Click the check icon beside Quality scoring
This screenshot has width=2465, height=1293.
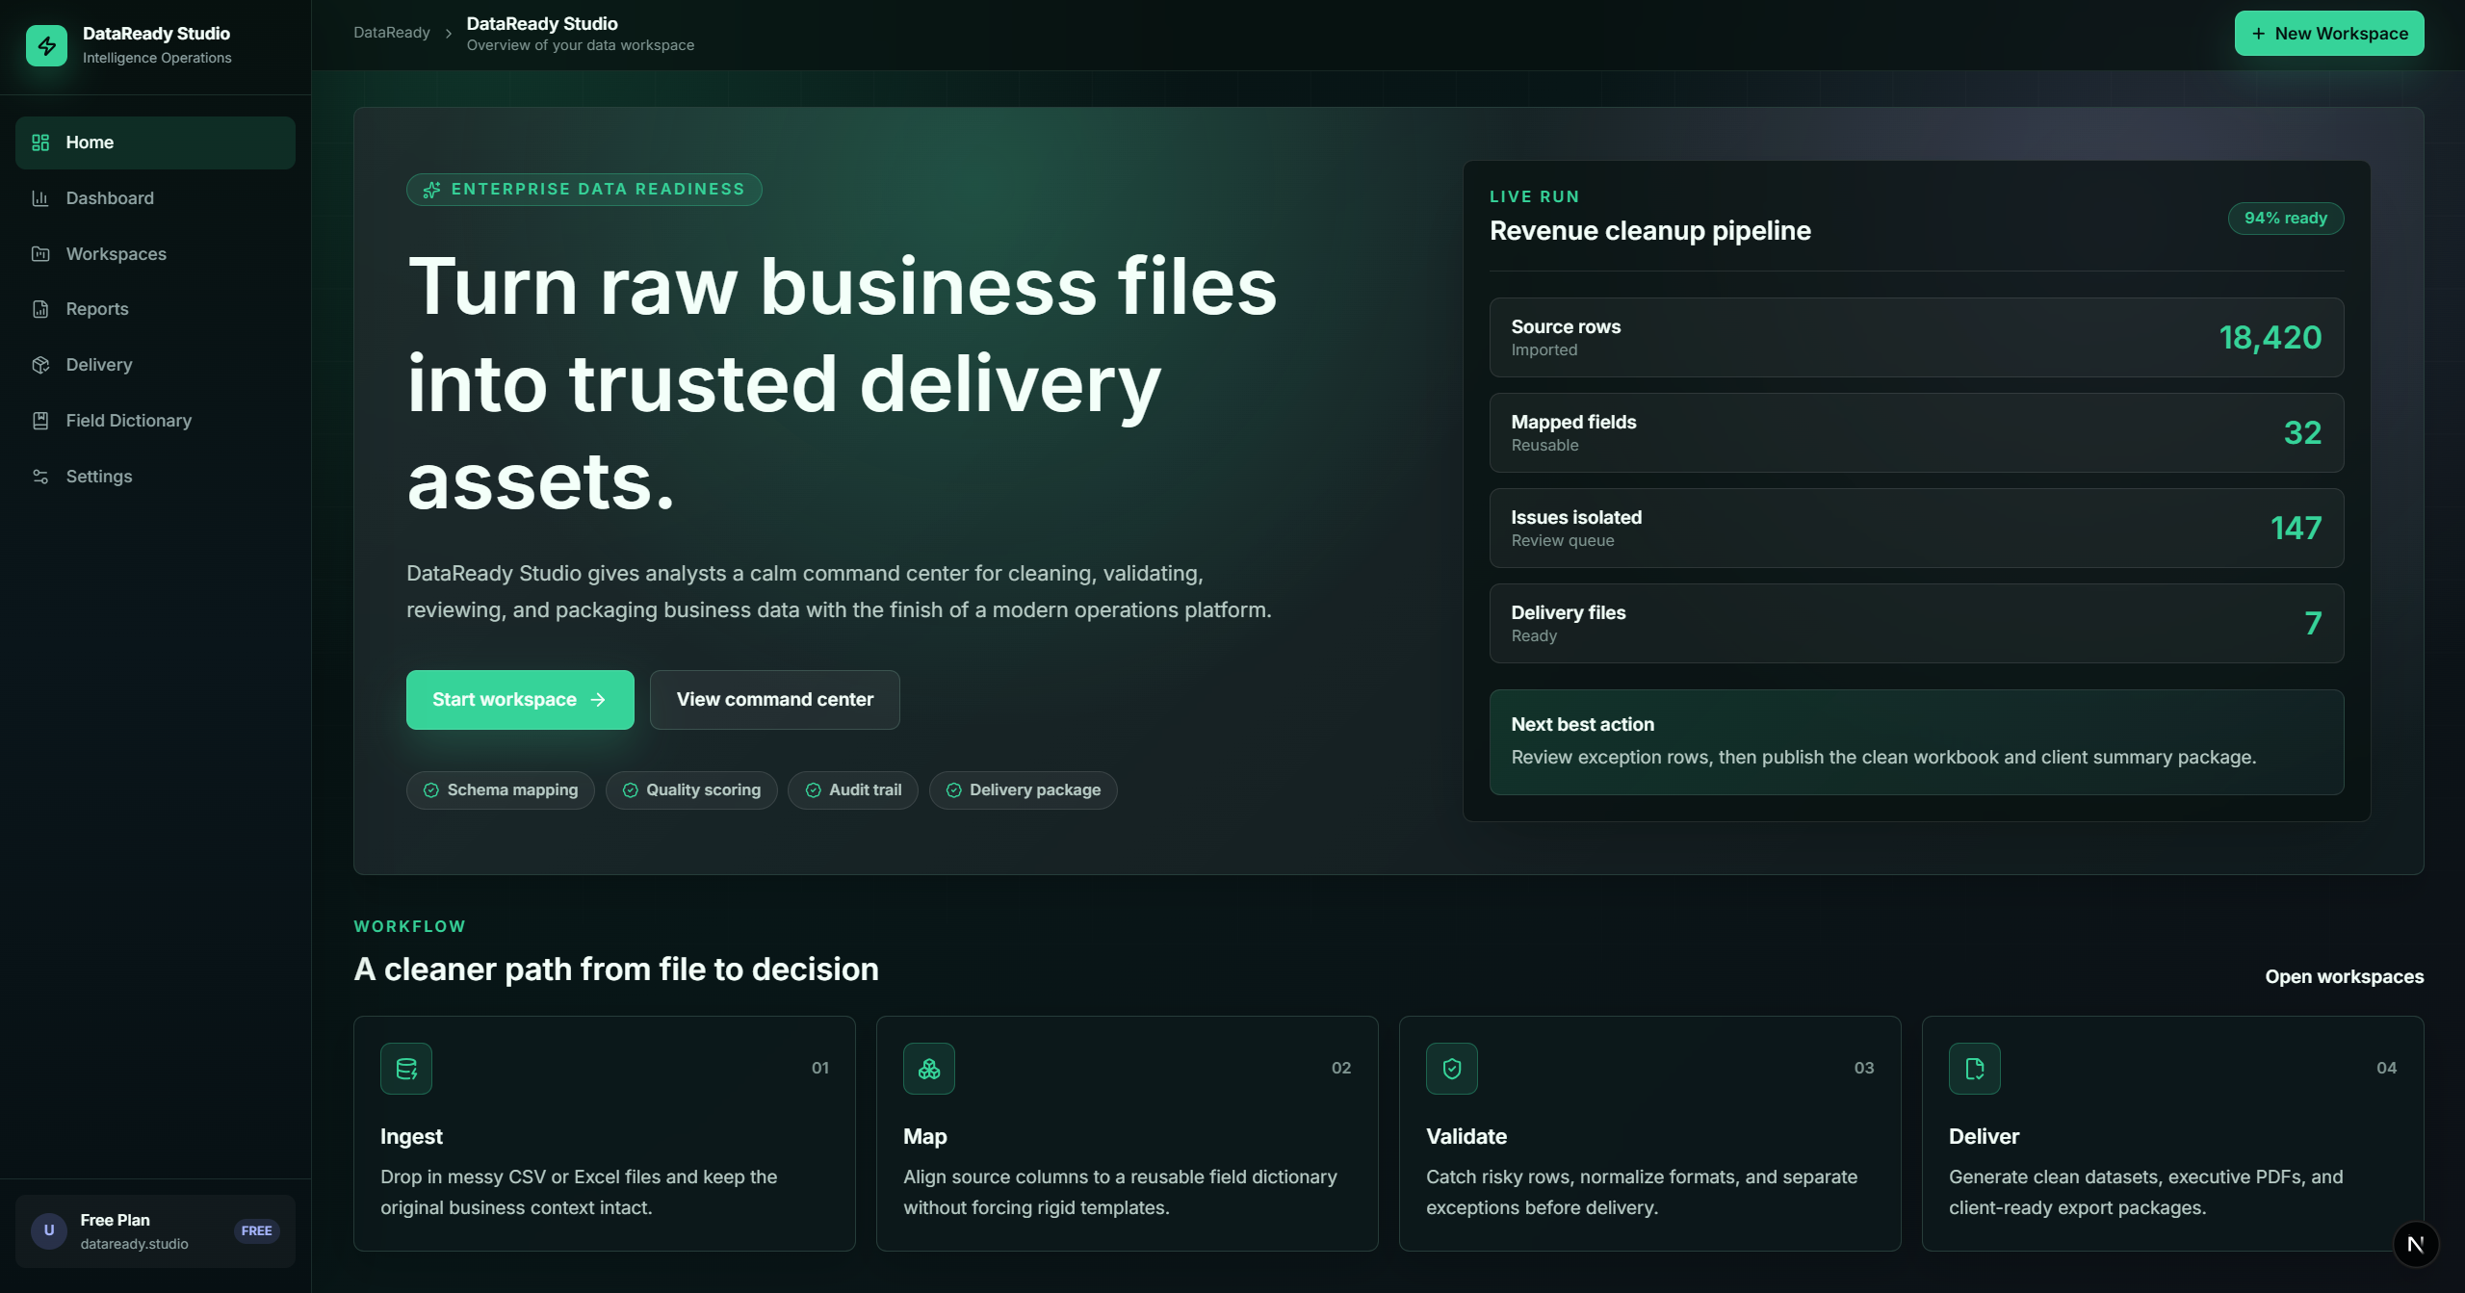pos(631,790)
